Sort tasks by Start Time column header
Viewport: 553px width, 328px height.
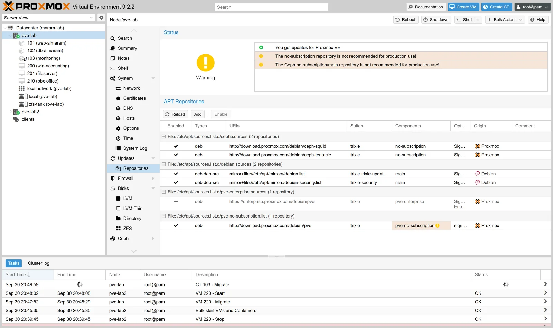pos(28,275)
